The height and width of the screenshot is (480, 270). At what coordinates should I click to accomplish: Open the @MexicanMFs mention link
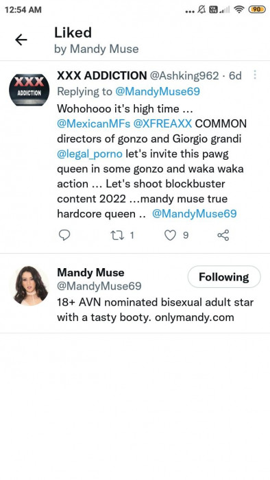pyautogui.click(x=94, y=123)
